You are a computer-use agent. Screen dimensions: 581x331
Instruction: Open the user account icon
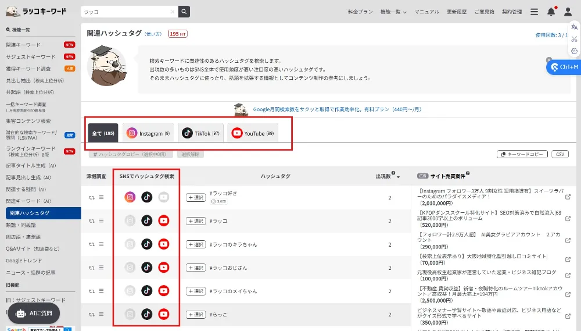coord(568,12)
